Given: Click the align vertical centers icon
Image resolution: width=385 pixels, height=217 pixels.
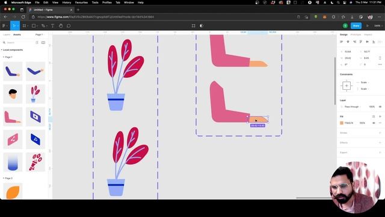Looking at the screenshot, I should coord(368,42).
